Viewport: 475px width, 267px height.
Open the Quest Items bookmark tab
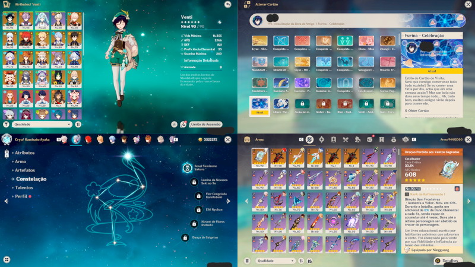pos(382,139)
